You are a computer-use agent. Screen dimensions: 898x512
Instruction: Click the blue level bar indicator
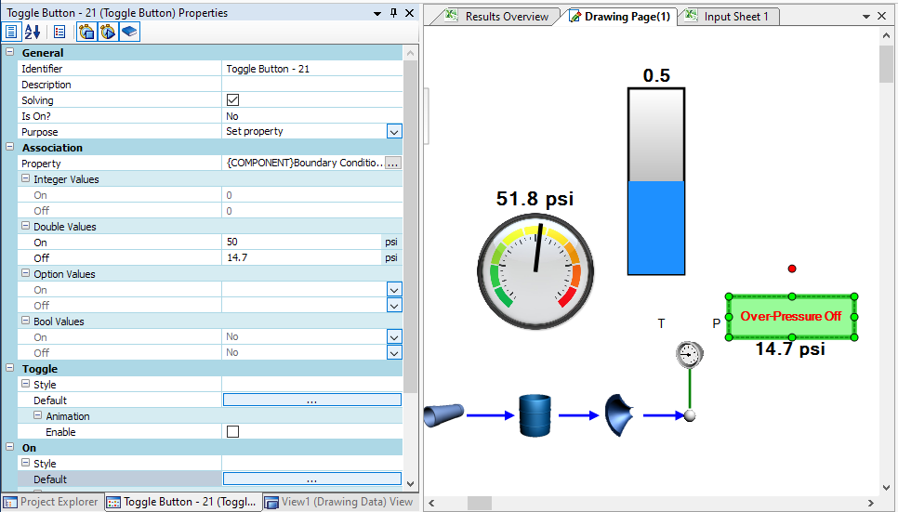point(656,228)
